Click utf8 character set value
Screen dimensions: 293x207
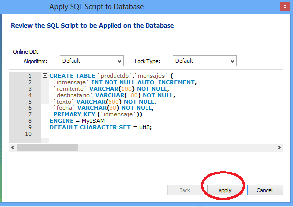(x=145, y=127)
